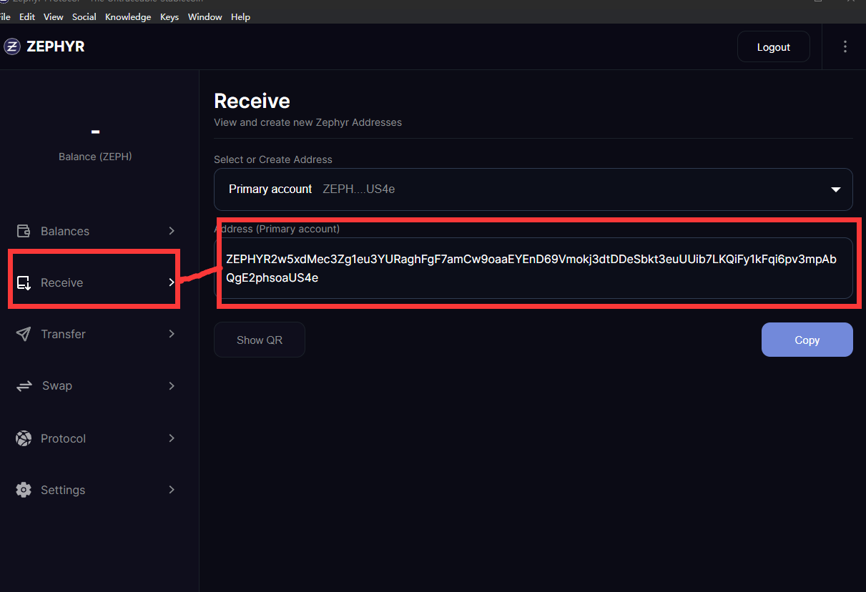Open the Keys menu
Screen dimensions: 866x592
tap(169, 16)
